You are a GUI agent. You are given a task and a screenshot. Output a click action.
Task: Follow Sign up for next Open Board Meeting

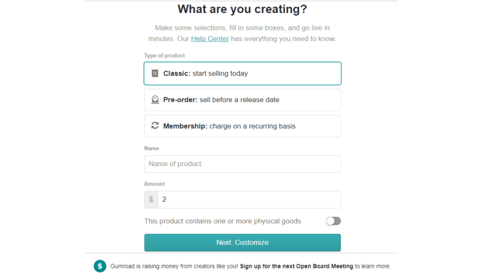point(297,266)
